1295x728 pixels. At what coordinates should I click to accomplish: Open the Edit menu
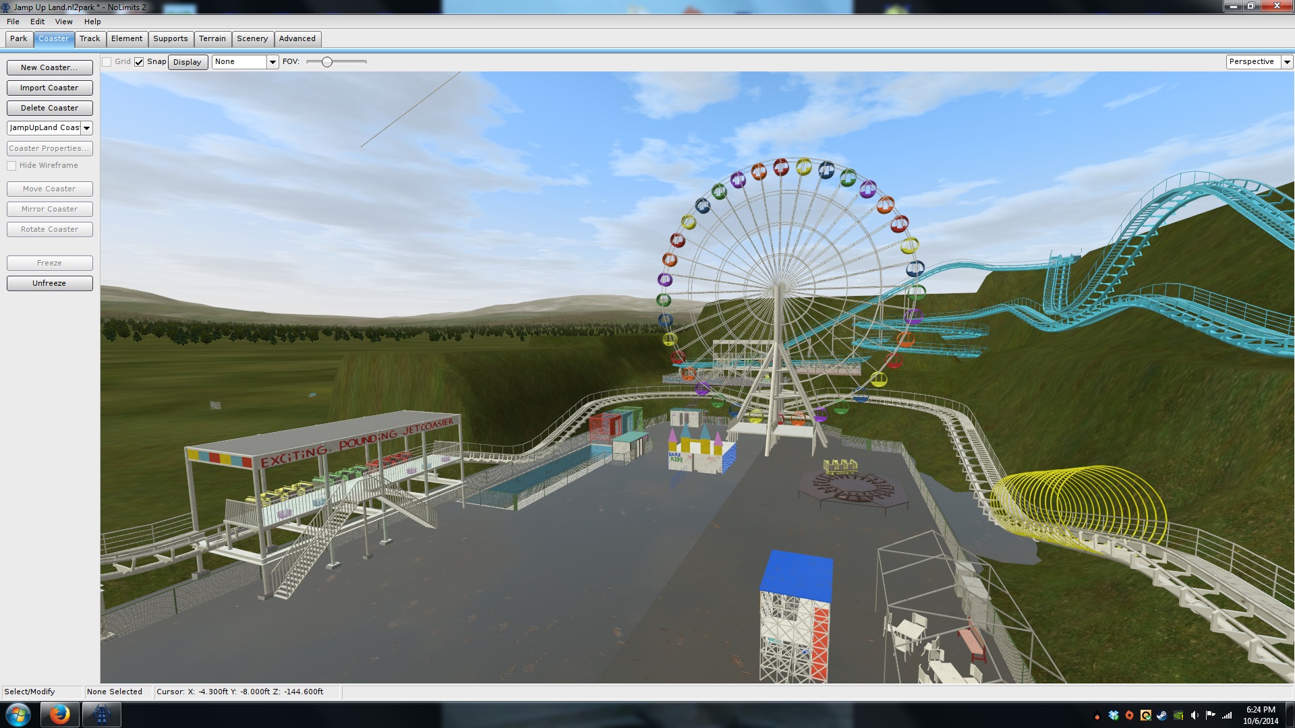coord(37,22)
